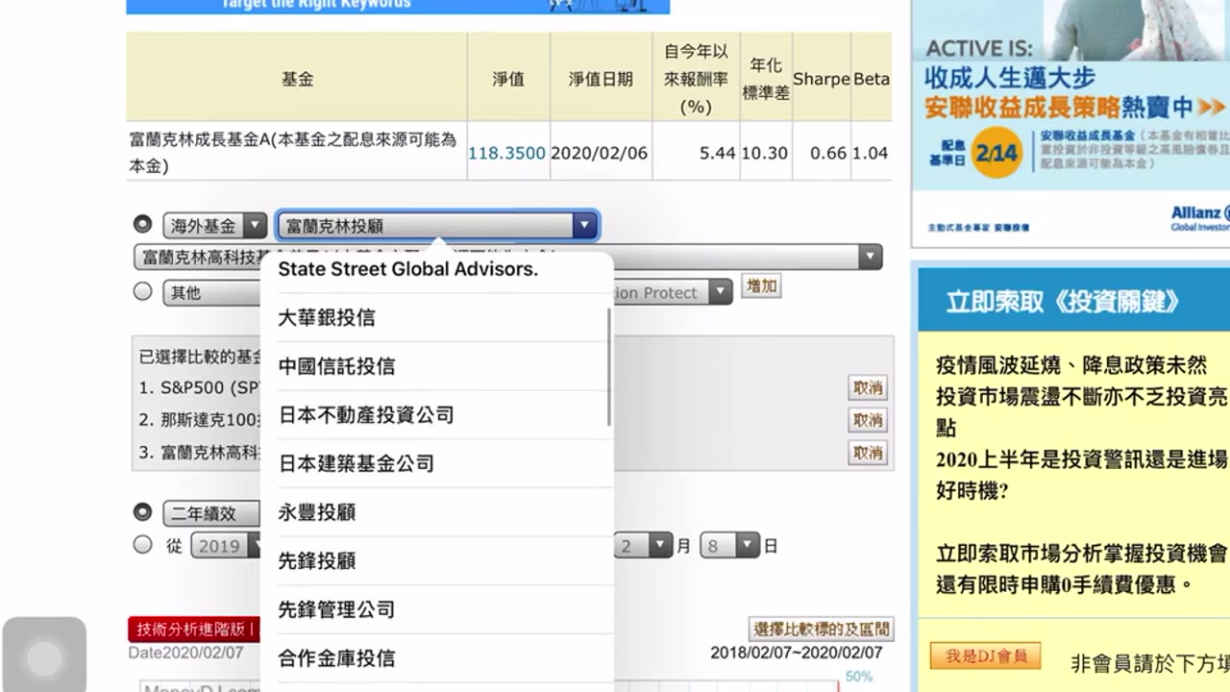
Task: Click the 淨值日期 column header
Action: click(601, 79)
